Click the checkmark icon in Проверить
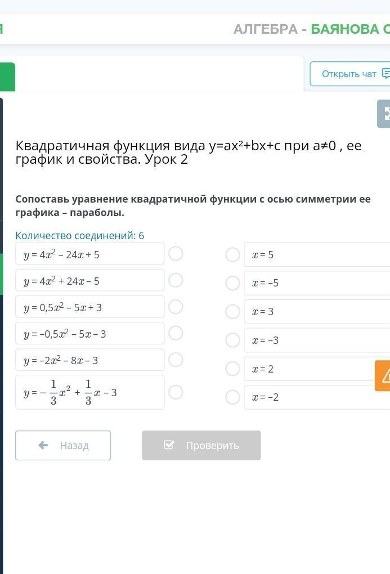 click(x=169, y=445)
